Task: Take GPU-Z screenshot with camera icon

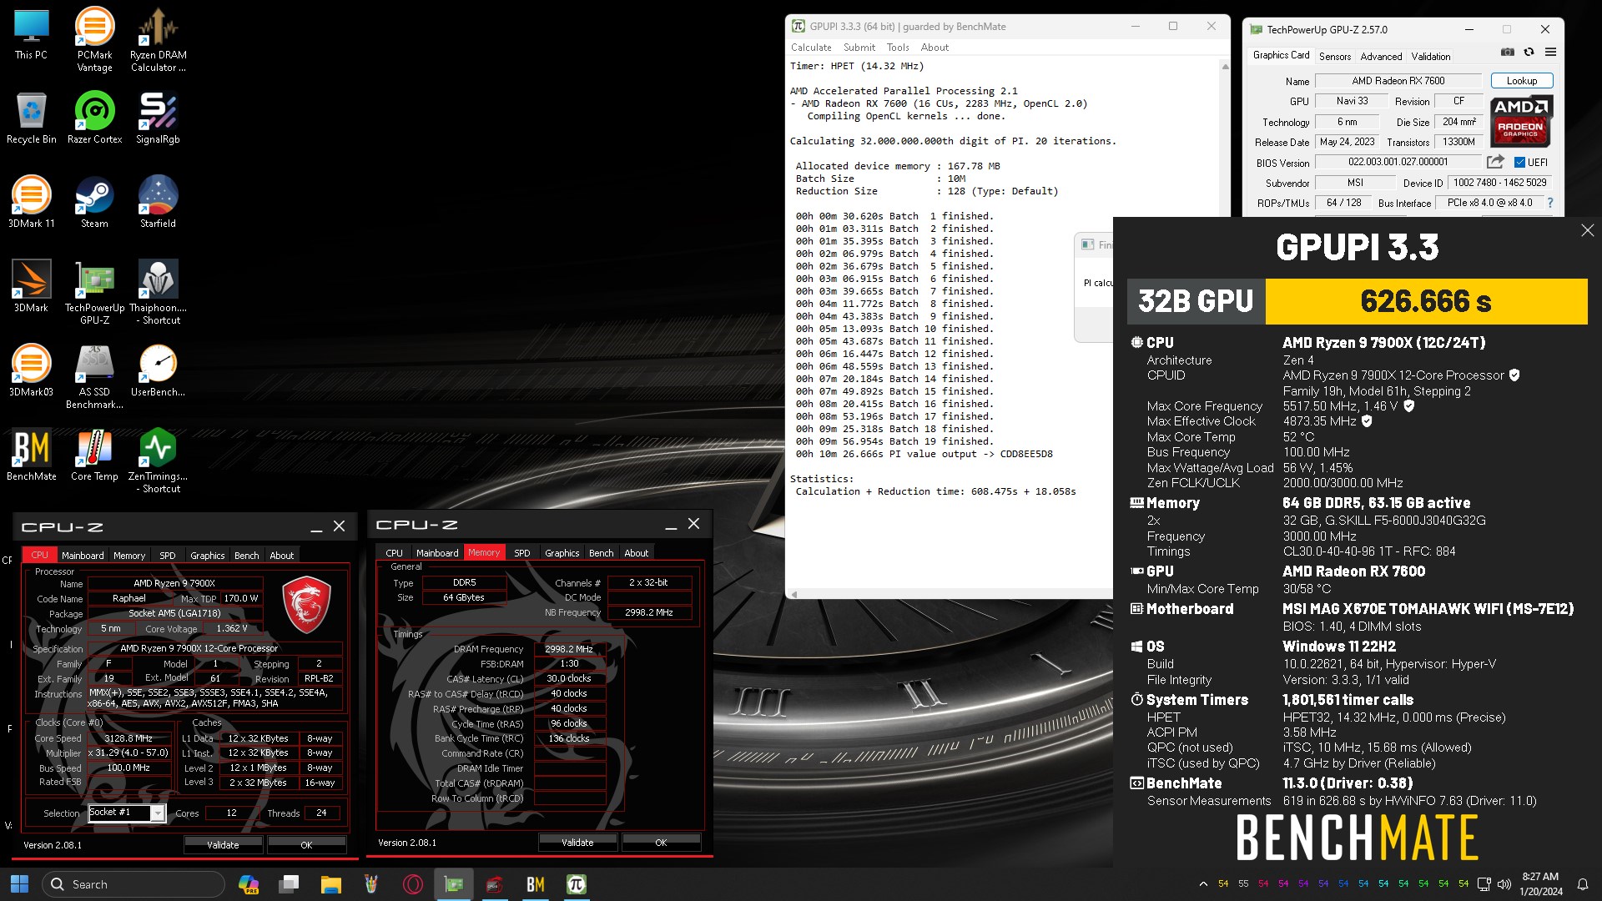Action: click(1508, 52)
